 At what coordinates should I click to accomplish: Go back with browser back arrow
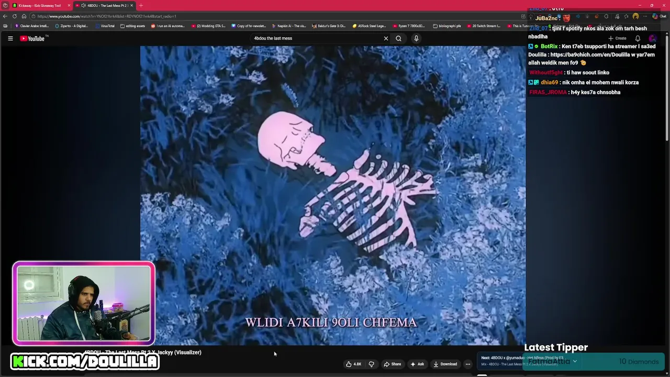(x=5, y=16)
